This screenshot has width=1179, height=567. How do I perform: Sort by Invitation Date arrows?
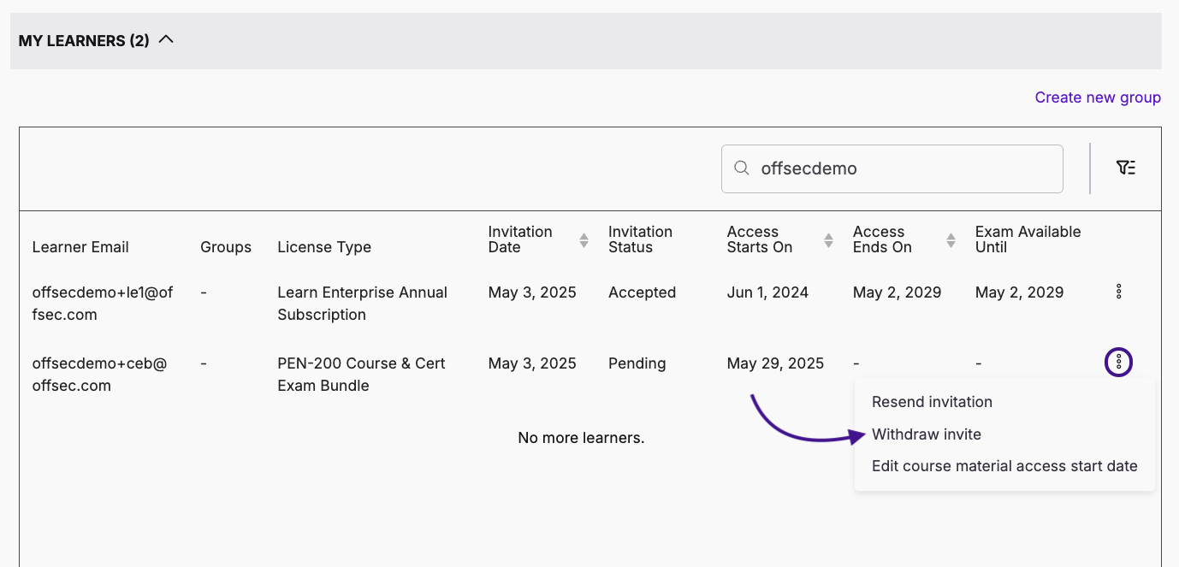point(584,240)
